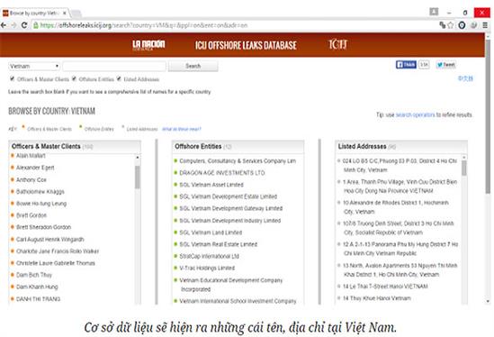Viewport: 494px width, 337px height.
Task: Click the search text input box
Action: [x=114, y=67]
